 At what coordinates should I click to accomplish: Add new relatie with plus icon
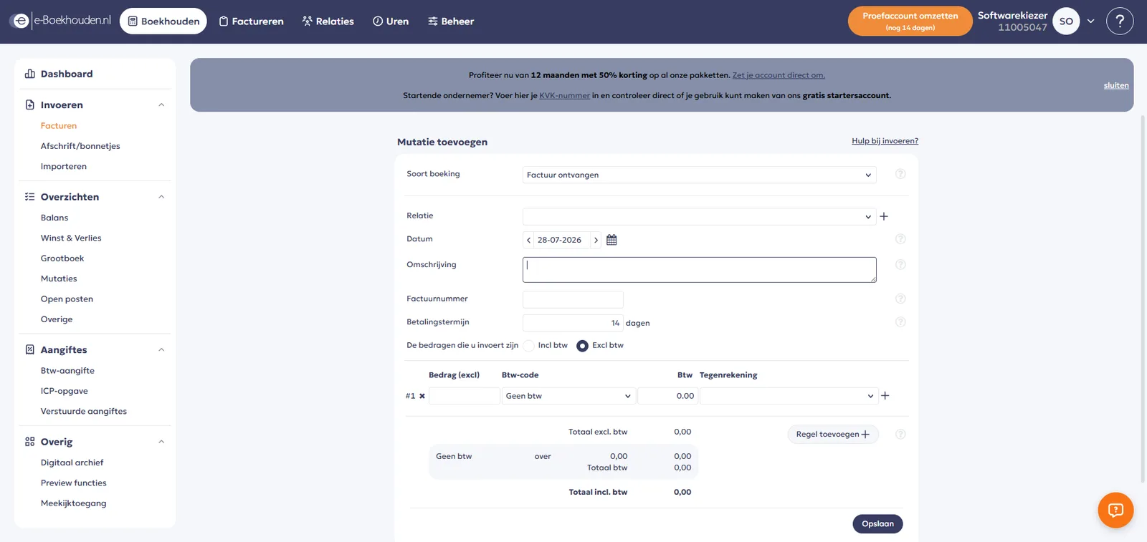coord(884,216)
